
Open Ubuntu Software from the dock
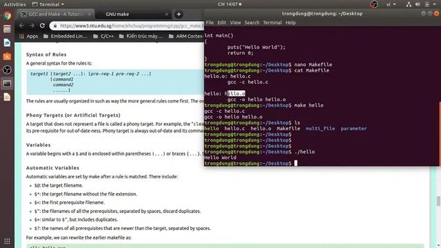7,56
